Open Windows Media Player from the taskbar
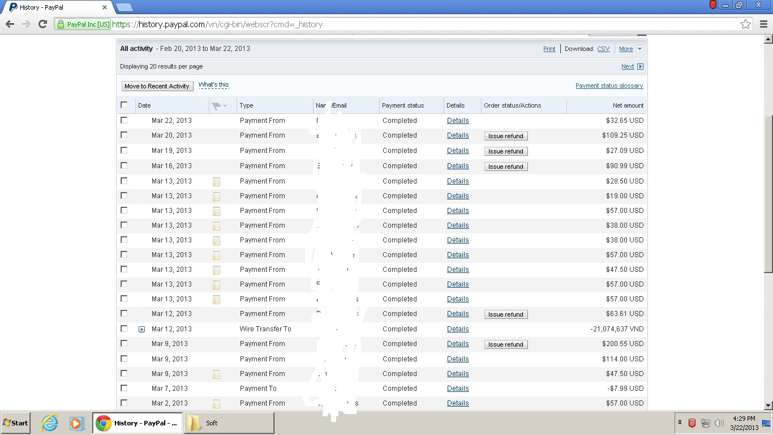This screenshot has height=435, width=773. point(76,423)
